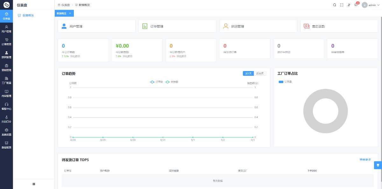382x189 pixels.
Task: Toggle 订单数 series in chart legend
Action: pos(156,82)
